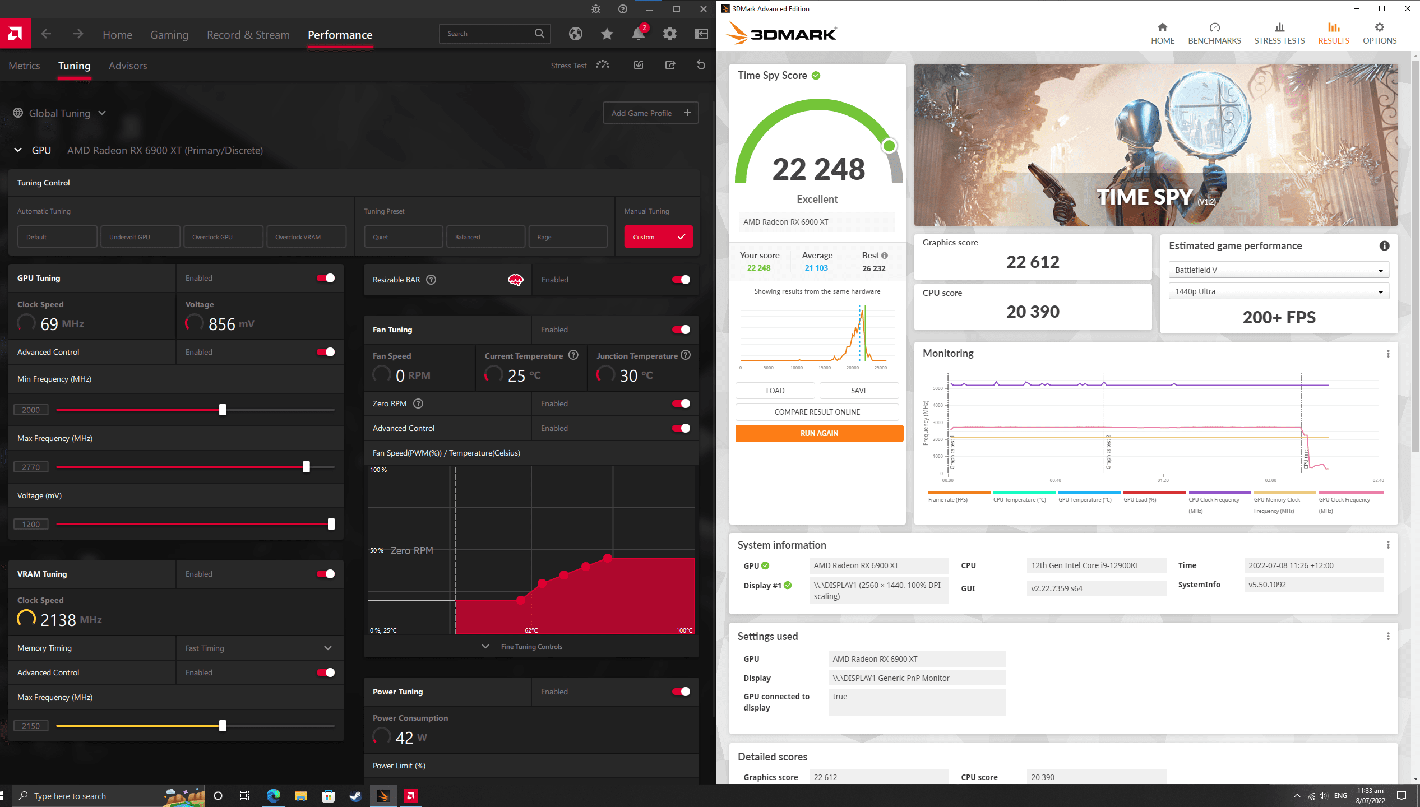Toggle VRAM Advanced Control switch
The image size is (1420, 807).
coord(326,672)
